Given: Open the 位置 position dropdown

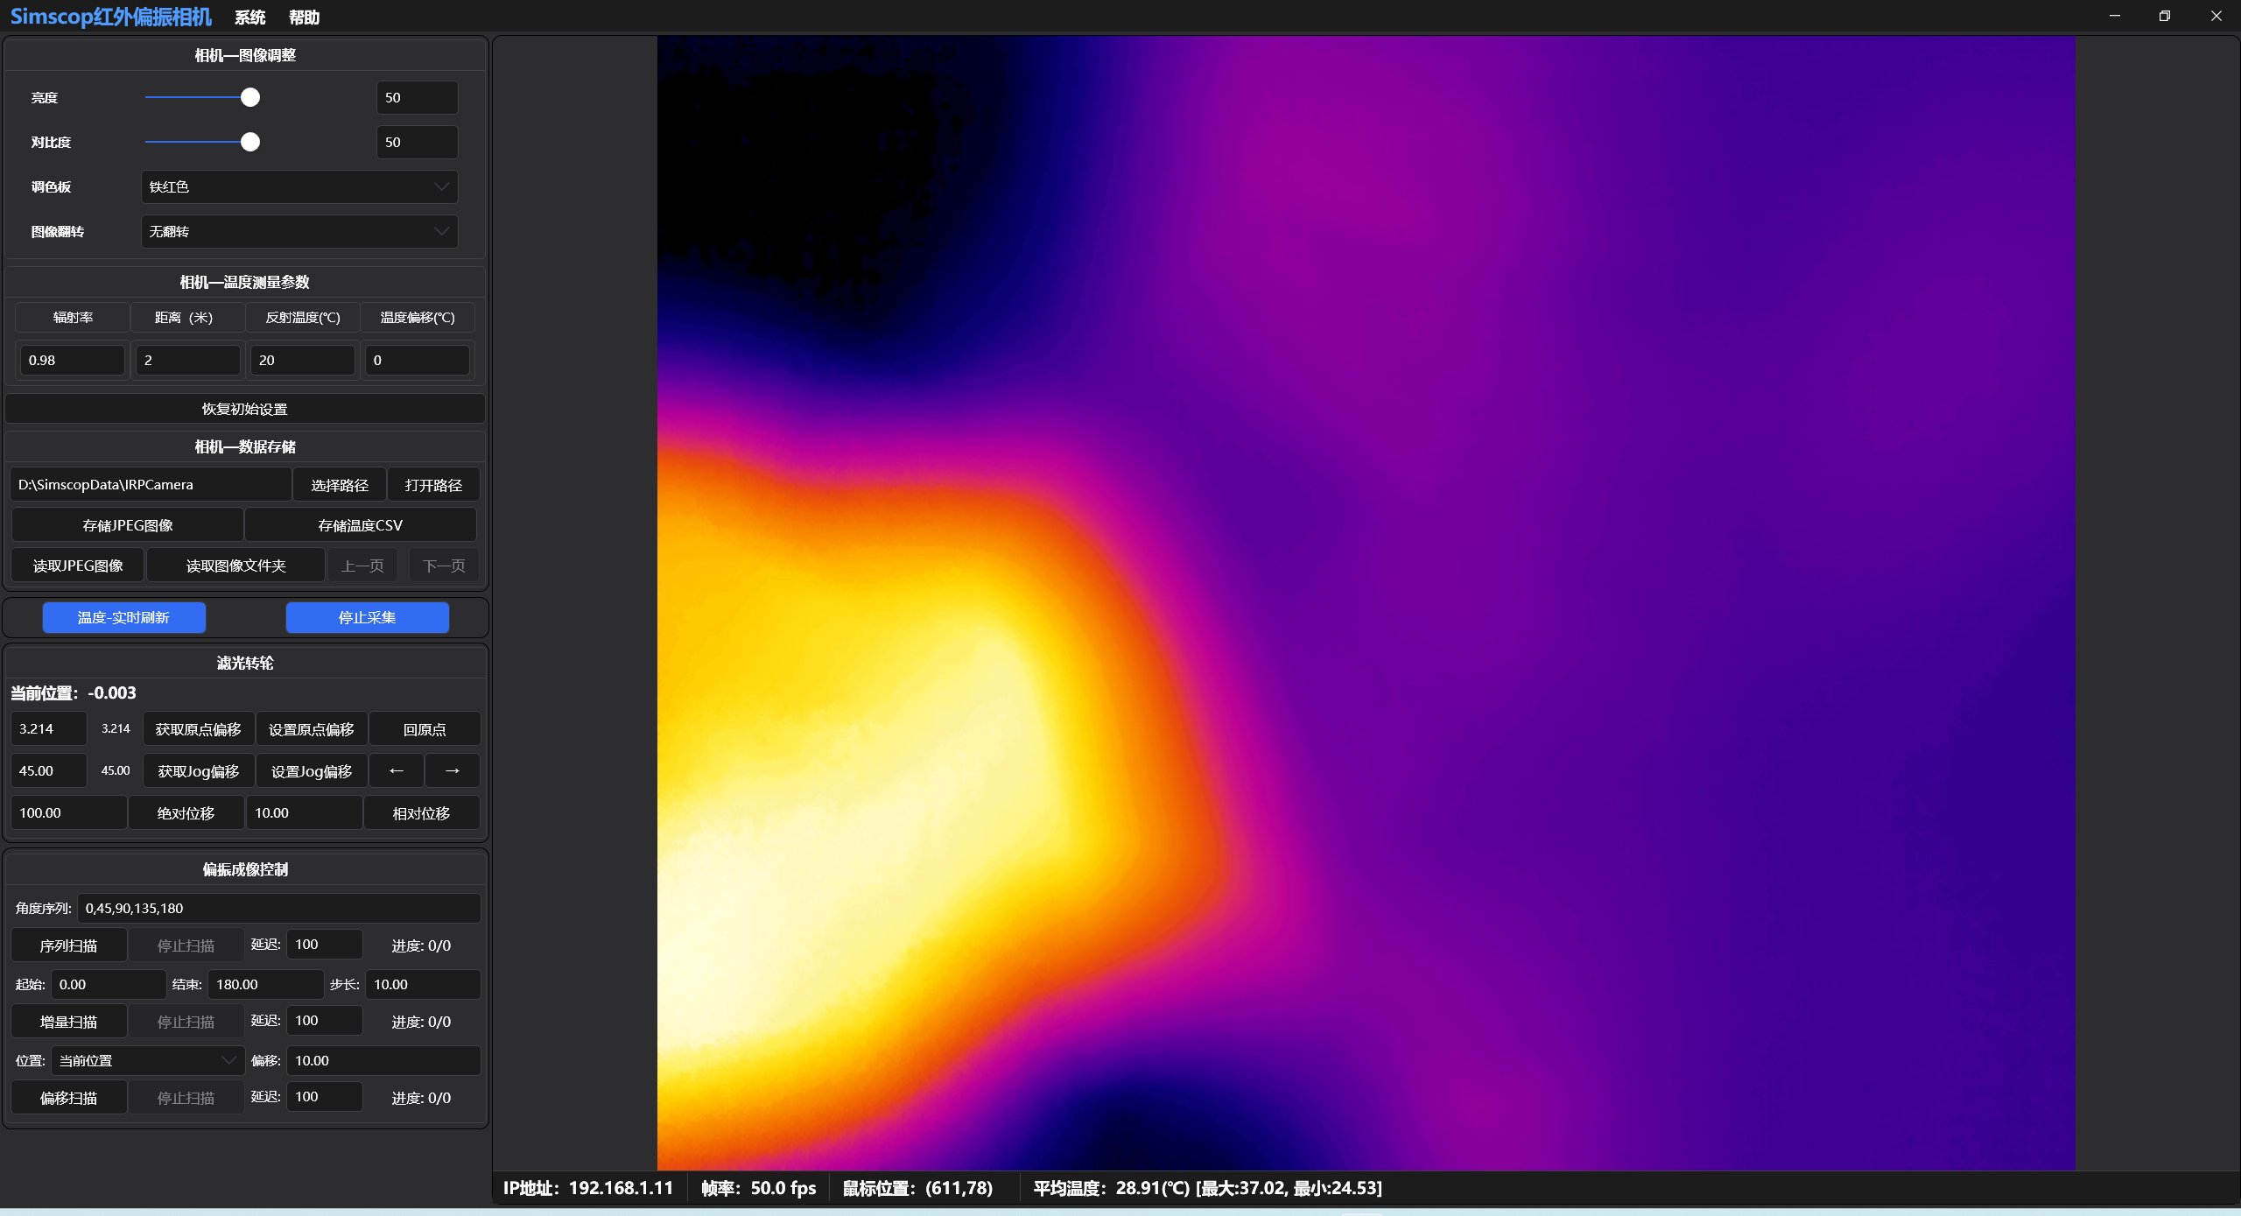Looking at the screenshot, I should click(146, 1060).
